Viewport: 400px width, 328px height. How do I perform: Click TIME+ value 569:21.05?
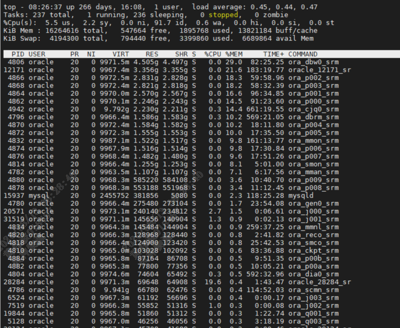(x=265, y=117)
